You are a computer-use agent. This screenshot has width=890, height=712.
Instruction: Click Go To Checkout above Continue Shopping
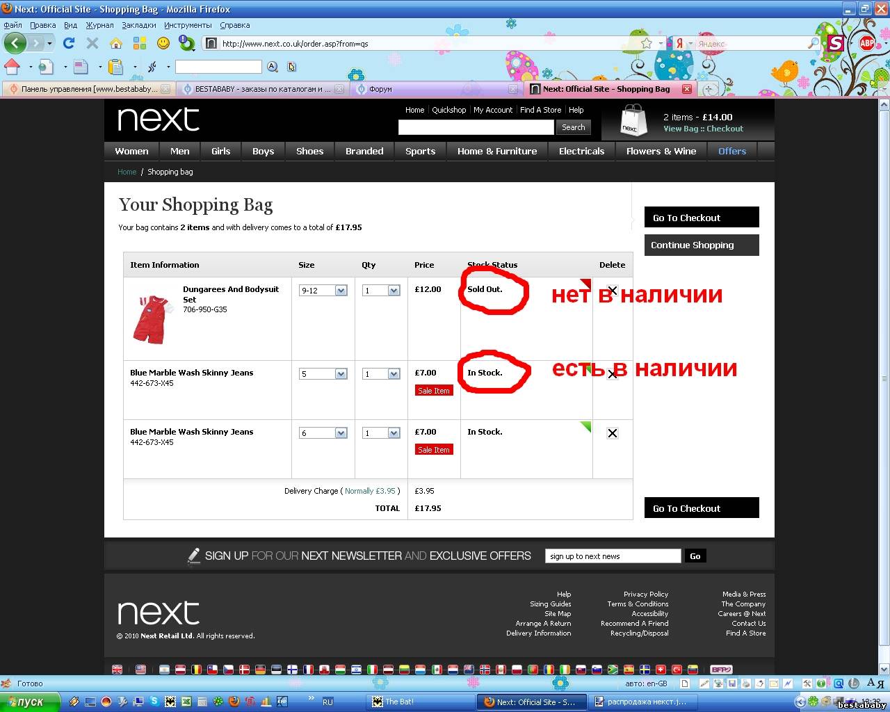702,218
